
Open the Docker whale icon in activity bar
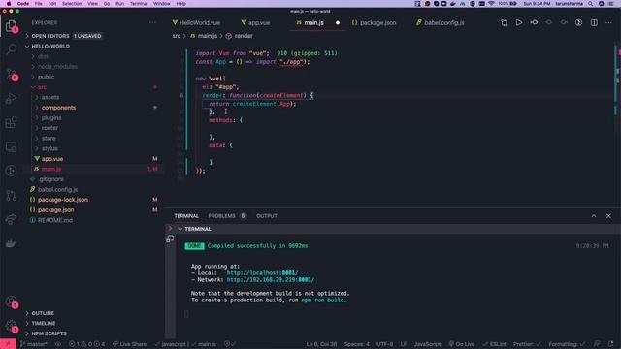(x=11, y=243)
